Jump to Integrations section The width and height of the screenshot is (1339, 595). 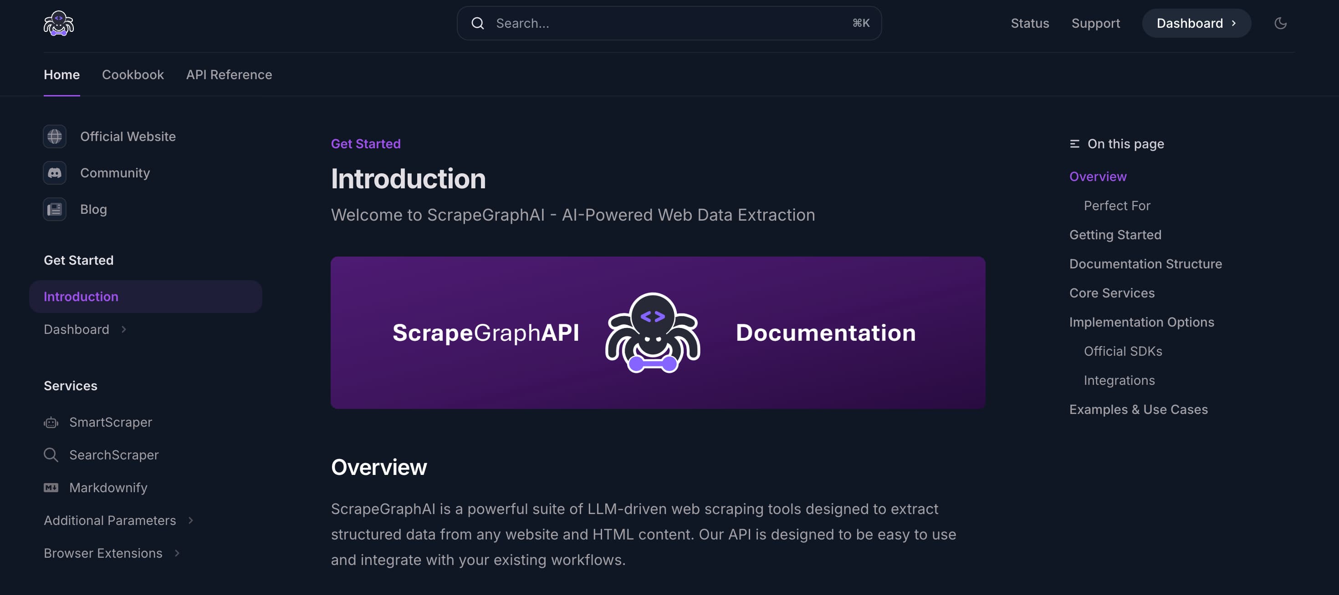tap(1119, 380)
